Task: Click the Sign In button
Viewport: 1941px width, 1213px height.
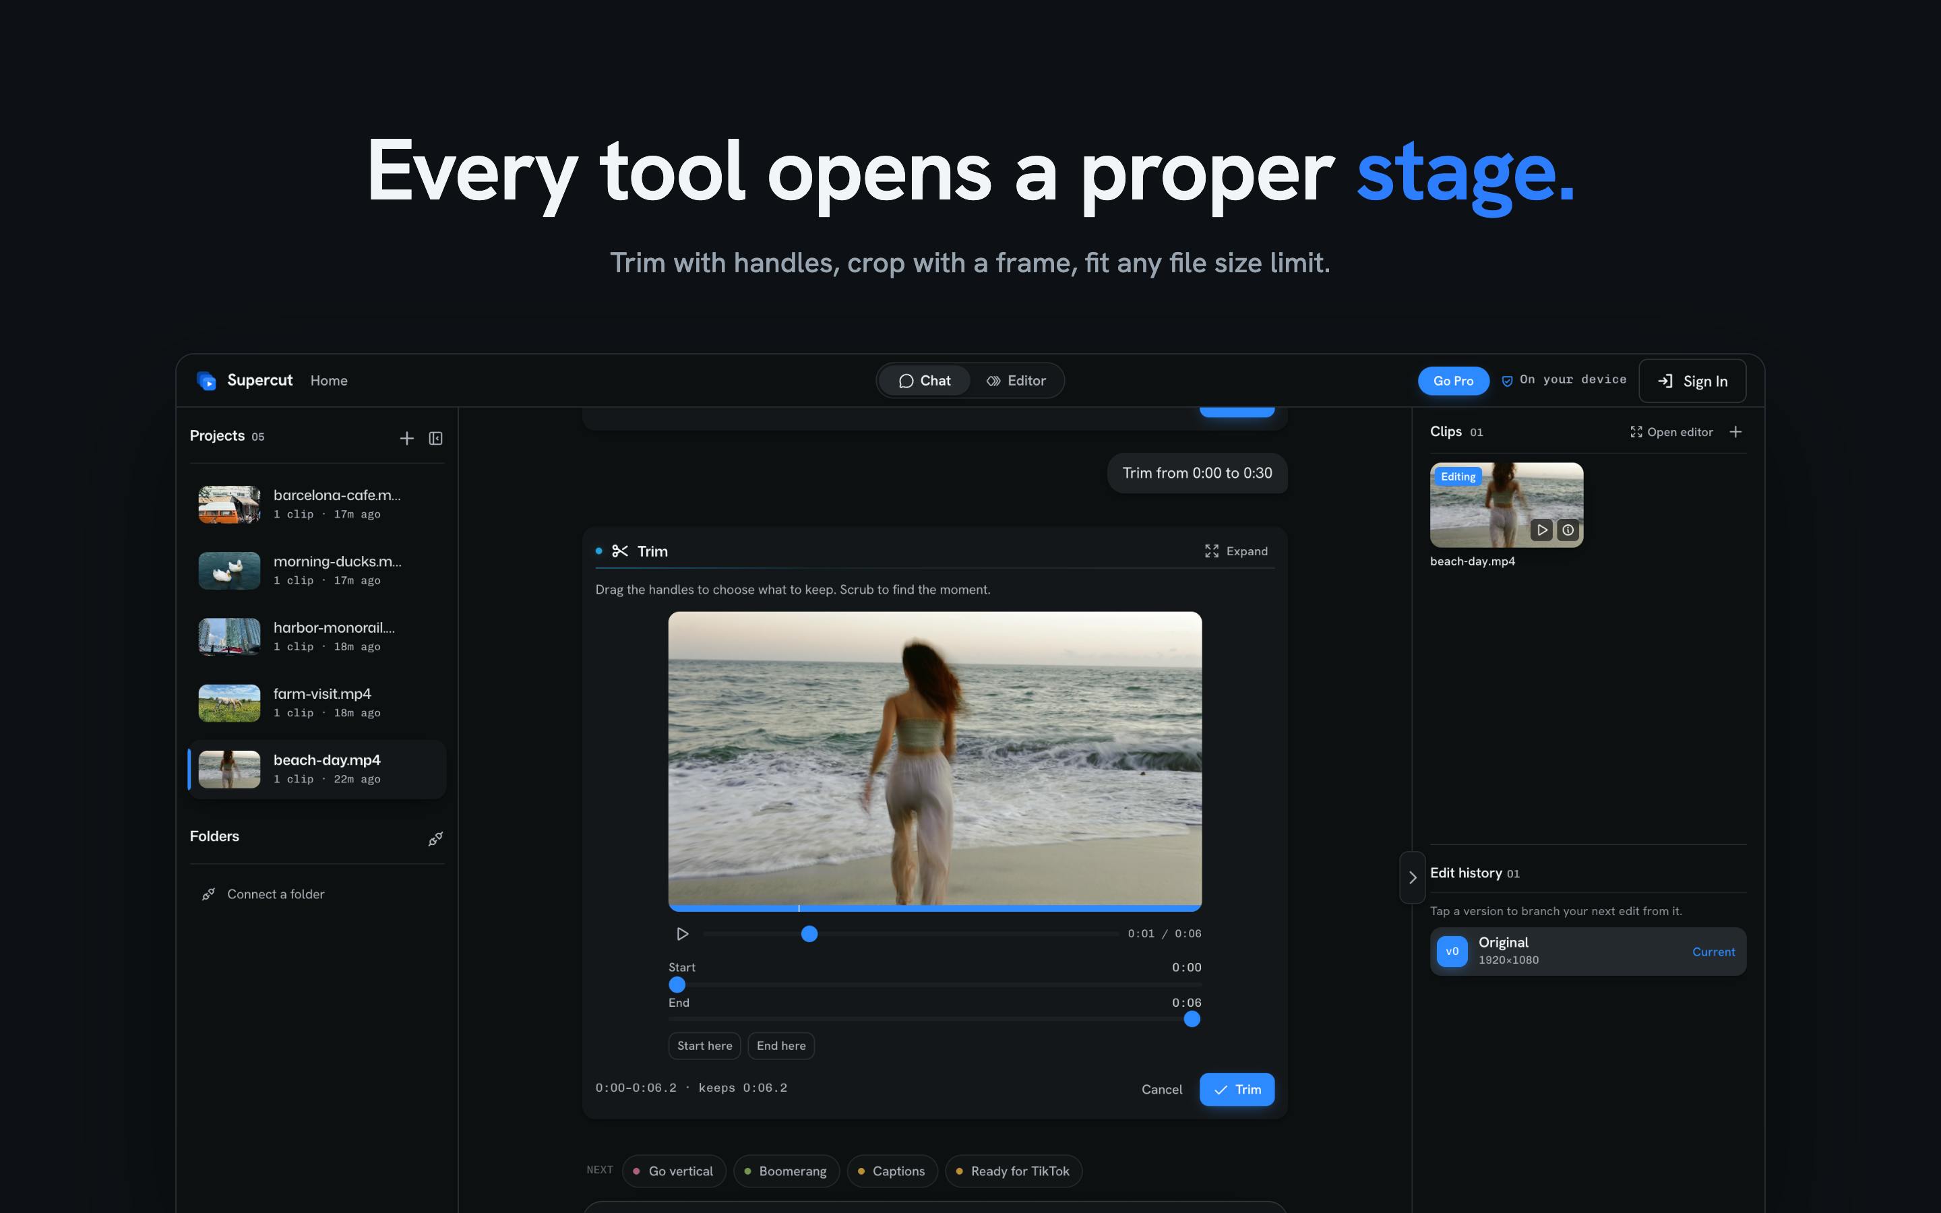Action: pos(1692,381)
